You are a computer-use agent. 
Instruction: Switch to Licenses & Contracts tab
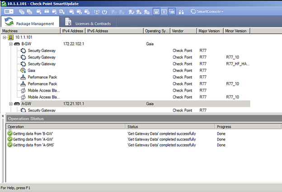click(88, 22)
